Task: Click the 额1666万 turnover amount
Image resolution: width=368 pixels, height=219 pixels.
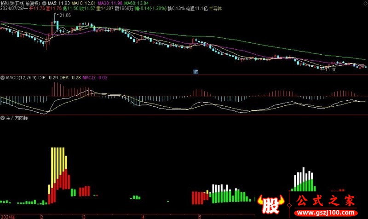Action: [x=124, y=8]
